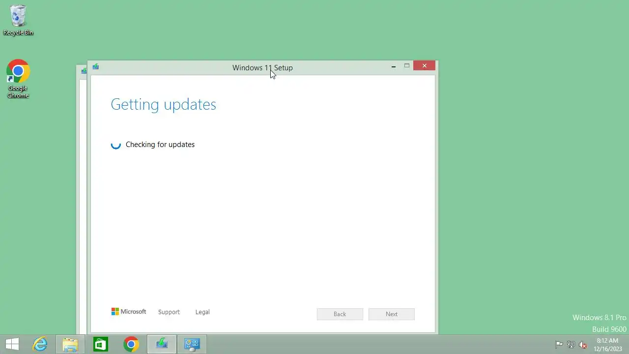629x354 pixels.
Task: Click the network status tray icon
Action: tap(571, 345)
